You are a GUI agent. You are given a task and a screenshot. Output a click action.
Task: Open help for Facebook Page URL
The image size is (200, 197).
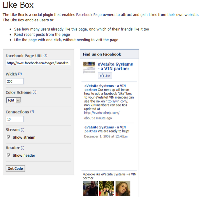pyautogui.click(x=45, y=56)
